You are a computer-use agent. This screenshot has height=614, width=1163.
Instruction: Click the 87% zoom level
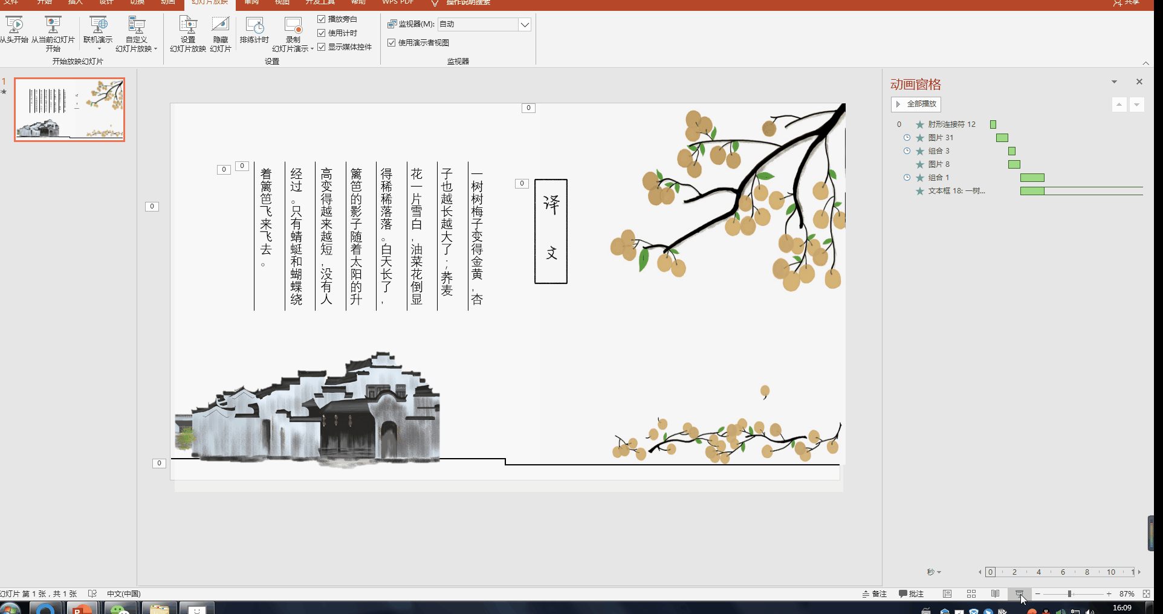[1127, 594]
